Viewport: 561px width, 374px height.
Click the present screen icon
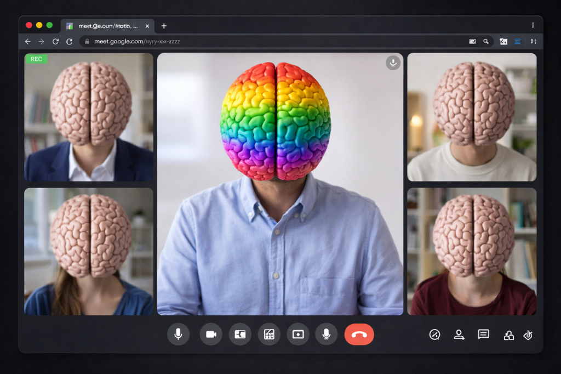click(298, 334)
